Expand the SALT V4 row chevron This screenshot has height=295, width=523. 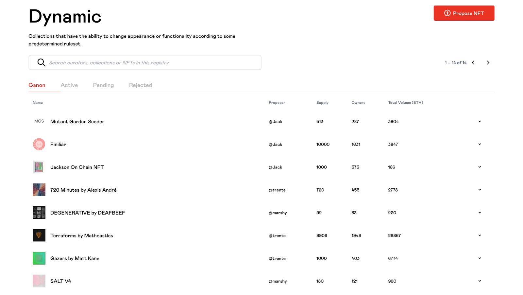point(480,281)
